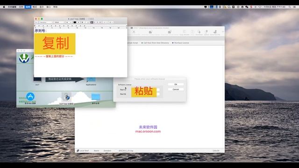Screen dimensions: 299x168
Task: Open the Helvetica font family dropdown
Action: pyautogui.click(x=46, y=22)
